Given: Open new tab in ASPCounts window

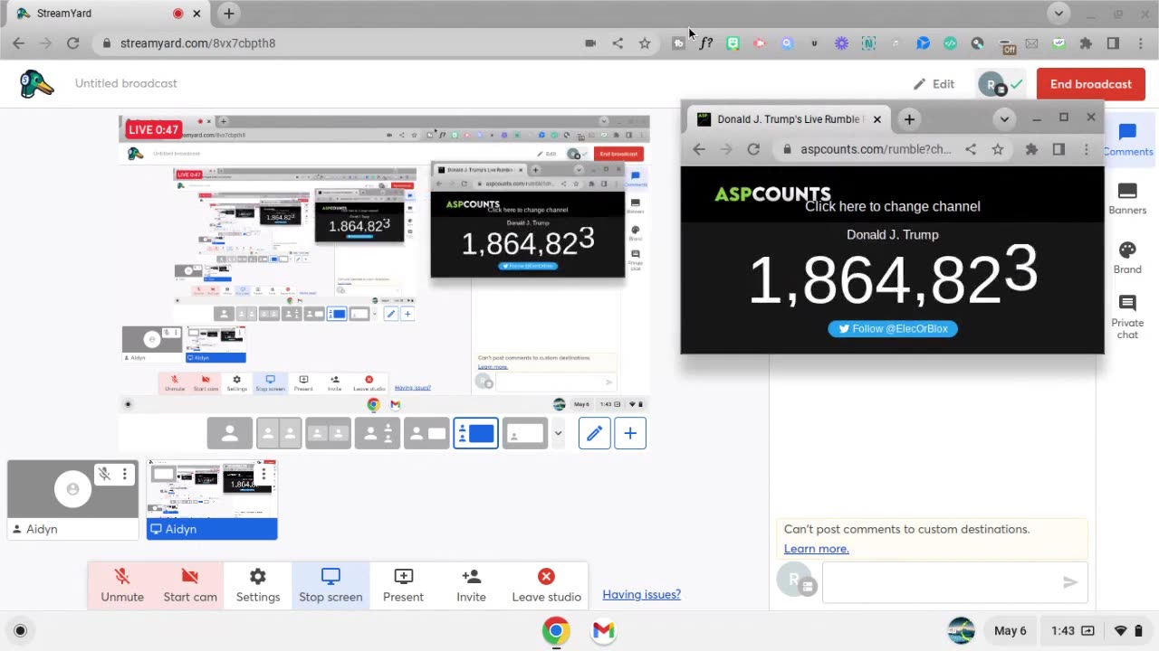Looking at the screenshot, I should [909, 119].
